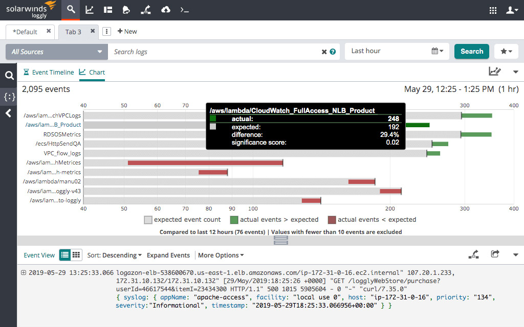This screenshot has width=524, height=327.
Task: Open the Last hour time range picker
Action: (x=397, y=51)
